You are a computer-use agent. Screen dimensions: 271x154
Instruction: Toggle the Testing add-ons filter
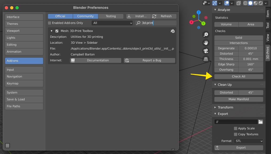[111, 16]
